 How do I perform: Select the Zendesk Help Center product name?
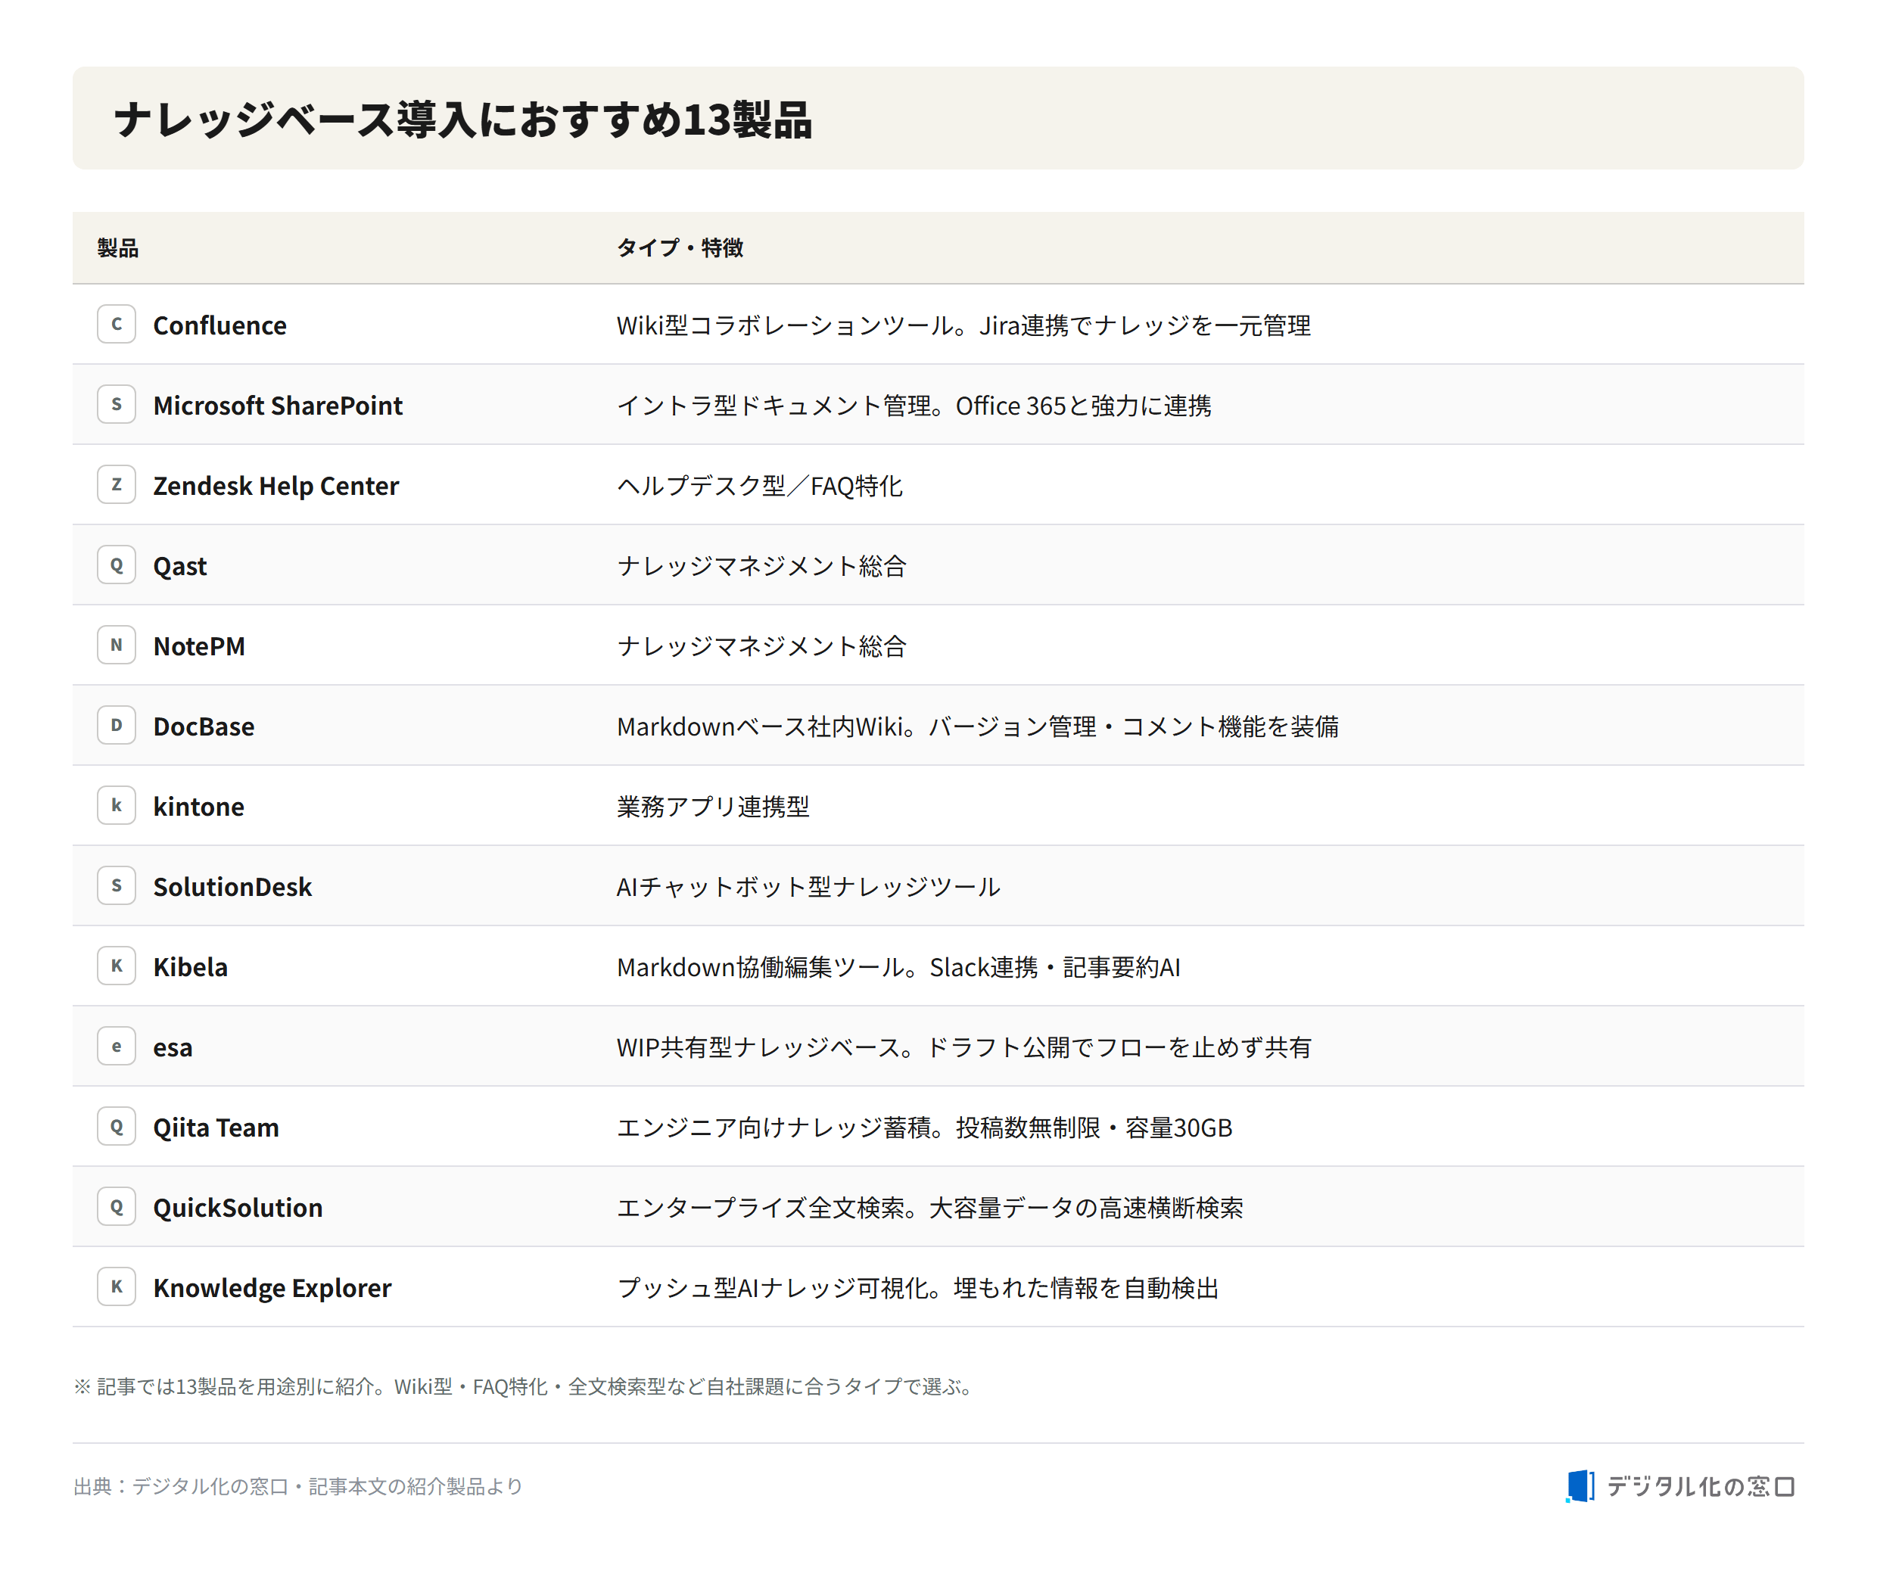click(x=276, y=487)
